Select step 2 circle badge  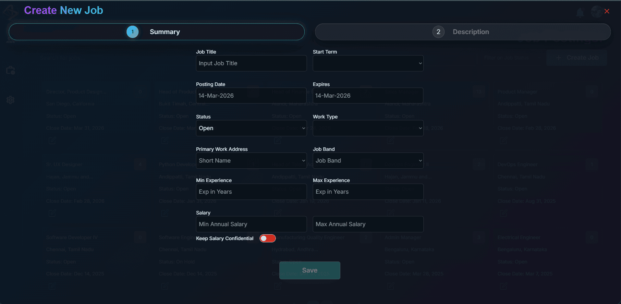(439, 32)
